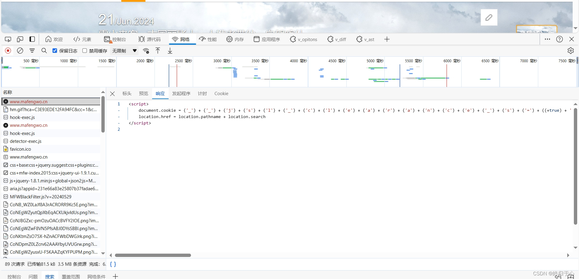Image resolution: width=579 pixels, height=279 pixels.
Task: Open network search magnifier
Action: (x=44, y=51)
